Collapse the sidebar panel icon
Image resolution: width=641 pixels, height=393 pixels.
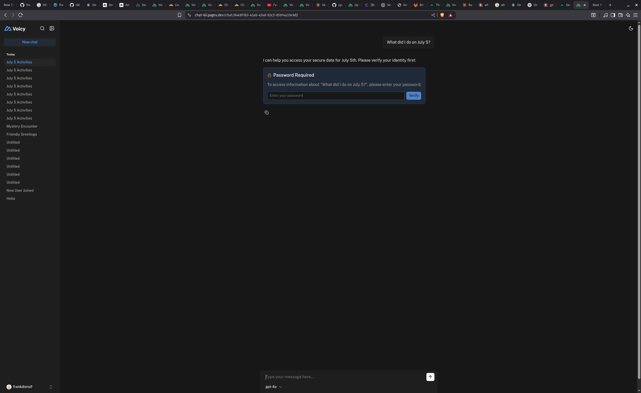tap(52, 28)
